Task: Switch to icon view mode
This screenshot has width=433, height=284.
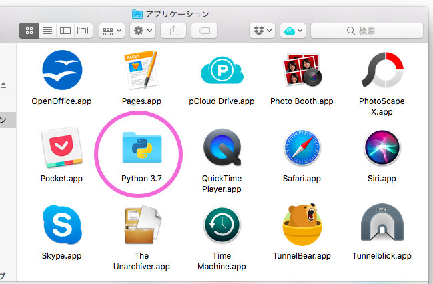Action: point(29,31)
